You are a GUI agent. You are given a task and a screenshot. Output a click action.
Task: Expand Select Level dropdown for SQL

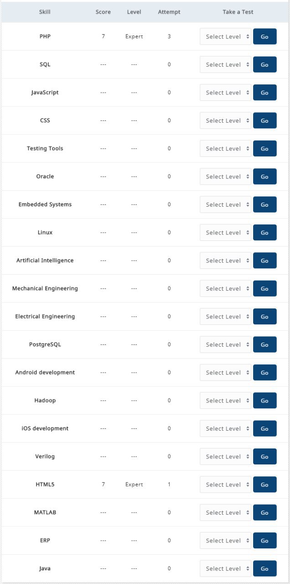tap(226, 65)
